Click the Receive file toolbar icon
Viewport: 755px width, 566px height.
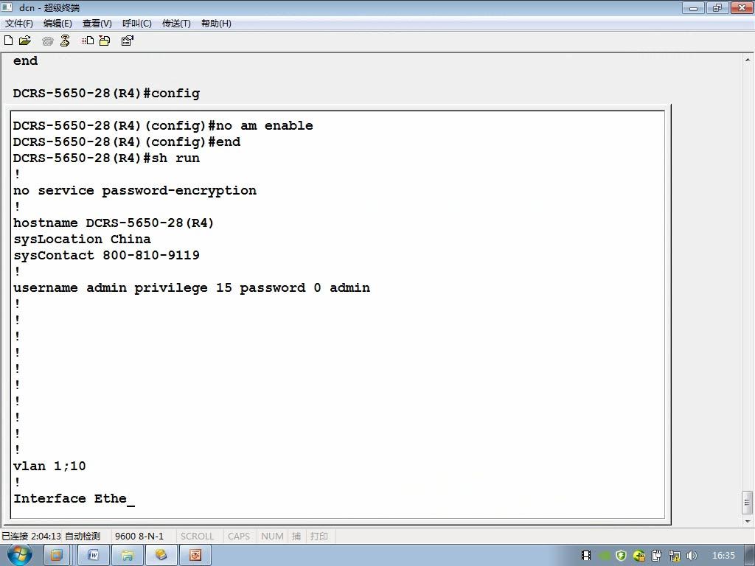pyautogui.click(x=105, y=41)
